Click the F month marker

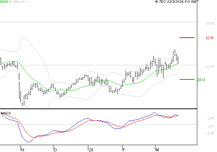pyautogui.click(x=124, y=150)
